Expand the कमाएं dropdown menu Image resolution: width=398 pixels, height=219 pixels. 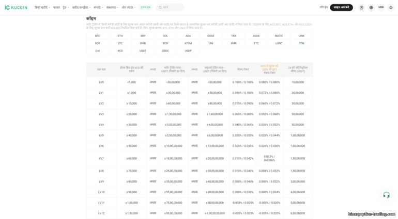98,8
